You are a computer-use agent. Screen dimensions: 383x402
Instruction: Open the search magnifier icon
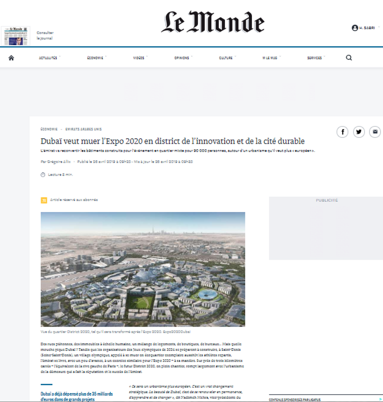click(x=349, y=58)
